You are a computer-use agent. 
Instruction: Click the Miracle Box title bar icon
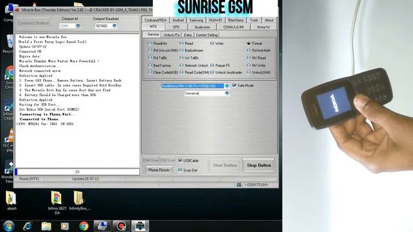pos(17,10)
